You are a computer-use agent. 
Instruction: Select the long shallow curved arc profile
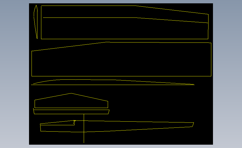point(113,82)
